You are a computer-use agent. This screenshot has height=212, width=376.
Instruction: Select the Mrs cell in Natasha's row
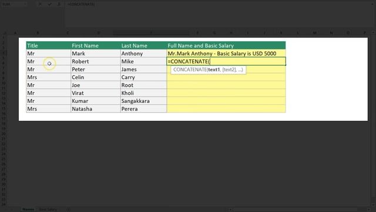click(x=48, y=109)
